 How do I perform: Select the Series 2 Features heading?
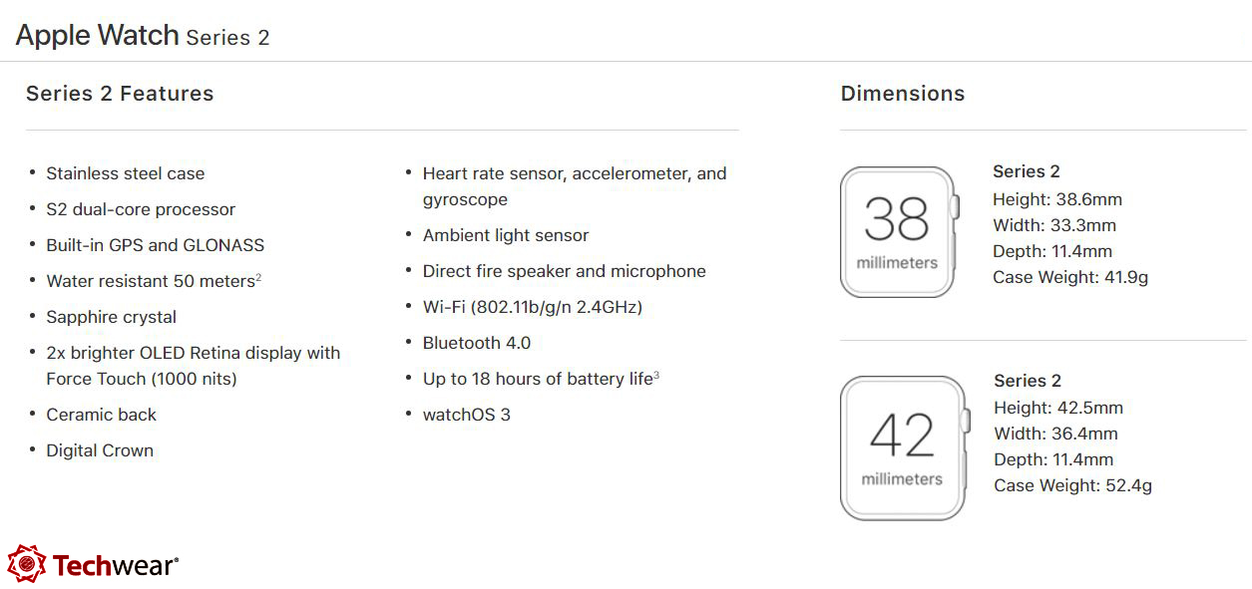(x=120, y=94)
